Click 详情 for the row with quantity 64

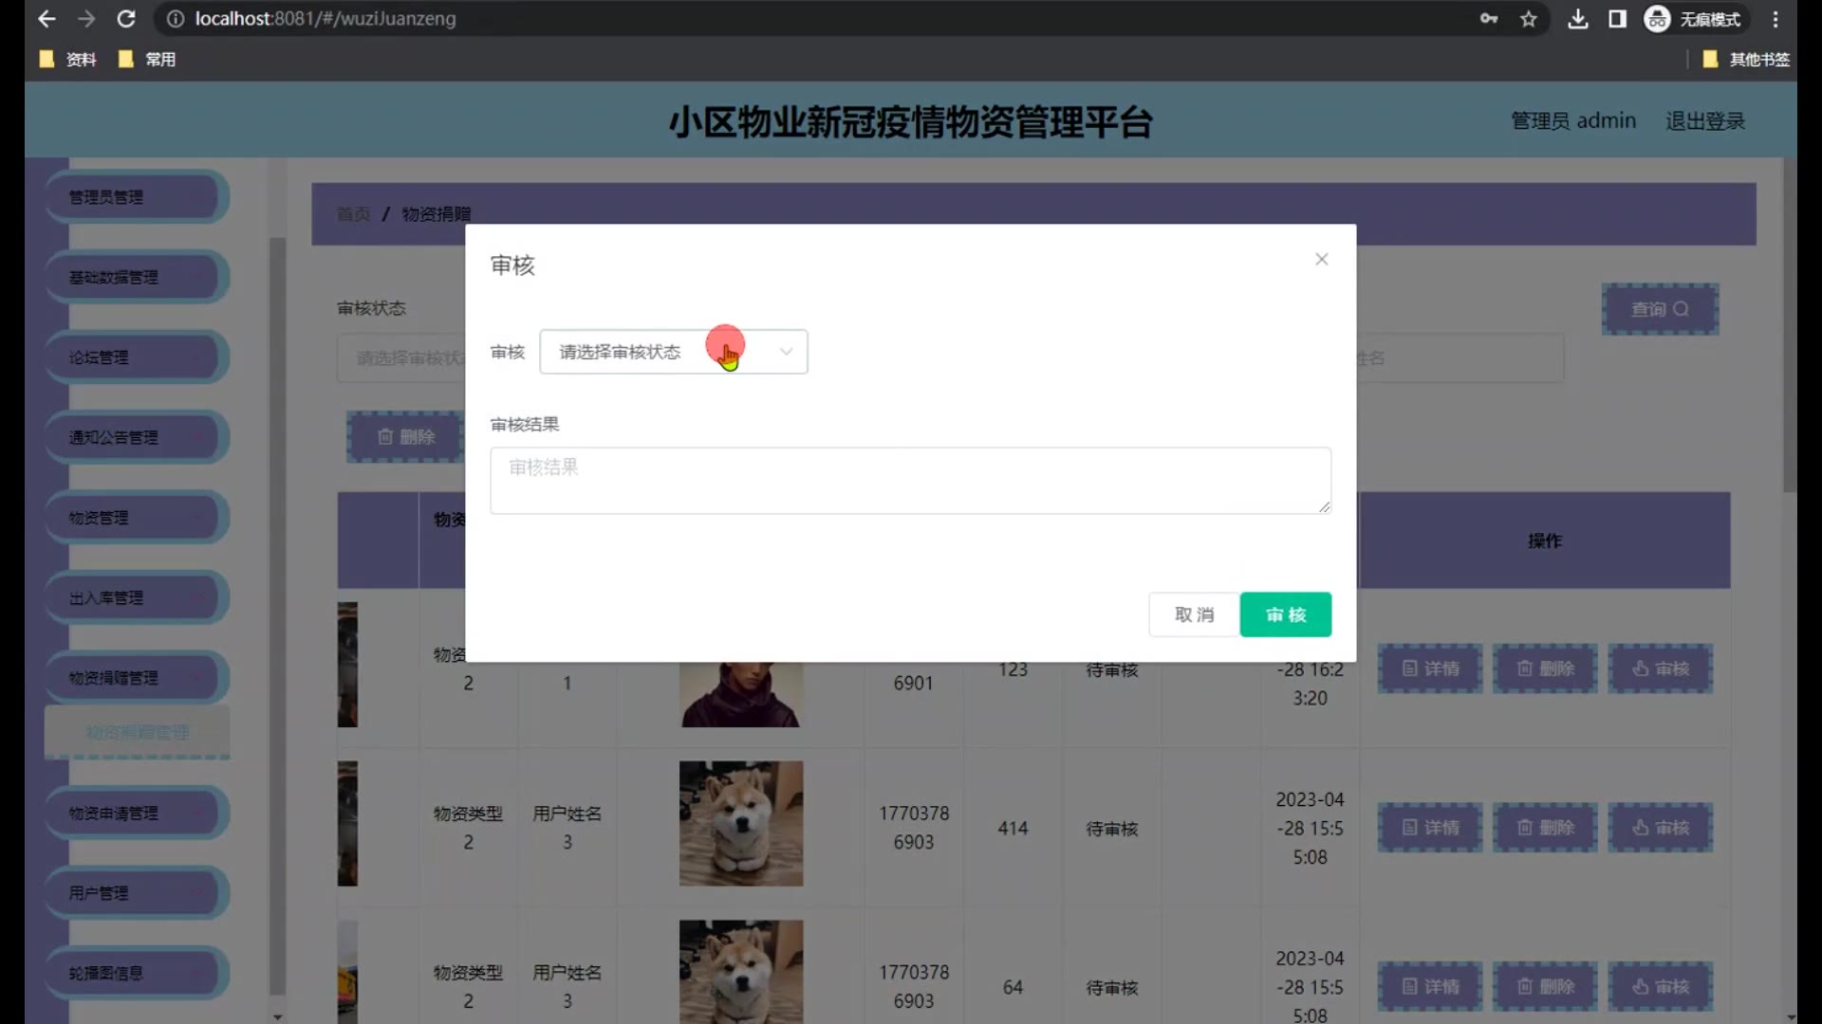(1430, 987)
